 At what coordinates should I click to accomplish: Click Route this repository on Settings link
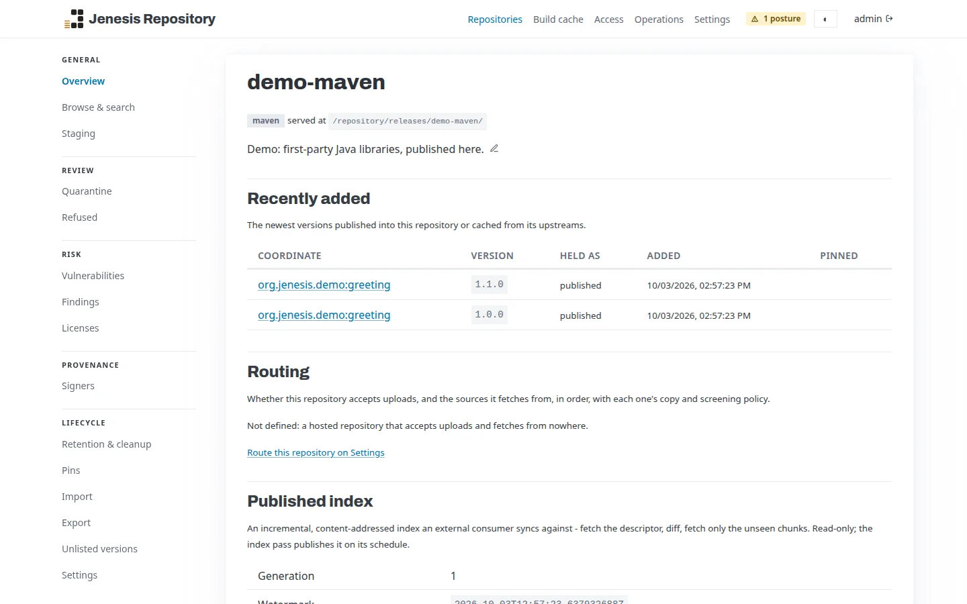316,452
